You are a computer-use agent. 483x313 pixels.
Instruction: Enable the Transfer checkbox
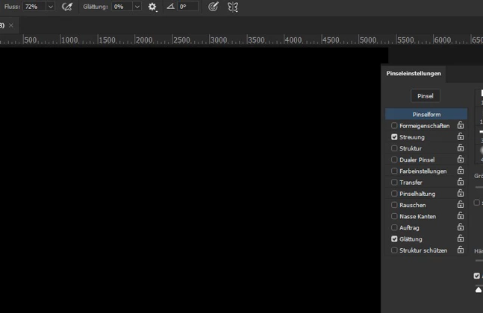coord(394,183)
